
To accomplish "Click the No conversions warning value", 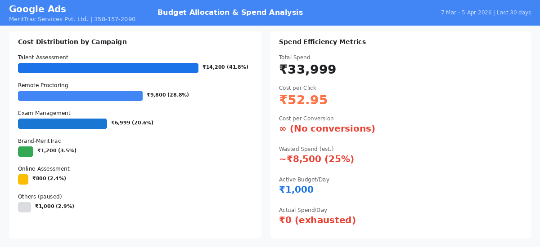I will click(x=327, y=129).
